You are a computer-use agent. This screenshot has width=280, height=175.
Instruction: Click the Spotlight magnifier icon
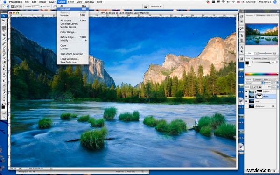(275, 2)
